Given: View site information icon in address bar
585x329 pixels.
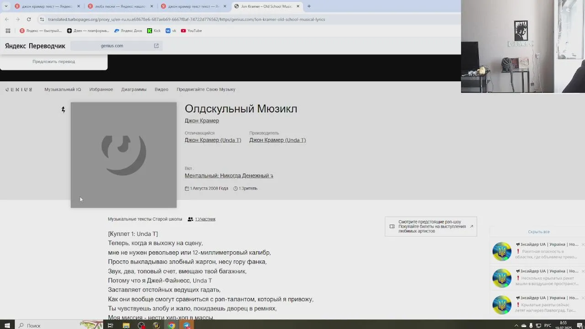Looking at the screenshot, I should click(42, 19).
